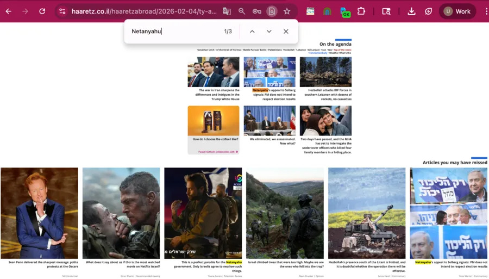Open "Hezbollah's presence south of the Litani" headline
Image resolution: width=489 pixels, height=279 pixels.
(x=367, y=266)
